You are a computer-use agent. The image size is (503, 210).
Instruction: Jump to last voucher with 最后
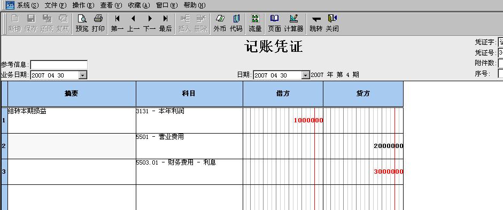pos(165,23)
